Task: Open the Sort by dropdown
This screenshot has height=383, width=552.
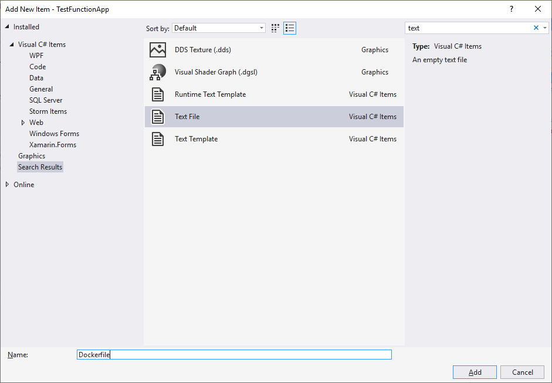Action: coord(219,28)
